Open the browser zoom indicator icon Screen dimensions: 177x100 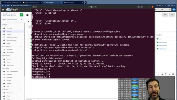(163, 6)
